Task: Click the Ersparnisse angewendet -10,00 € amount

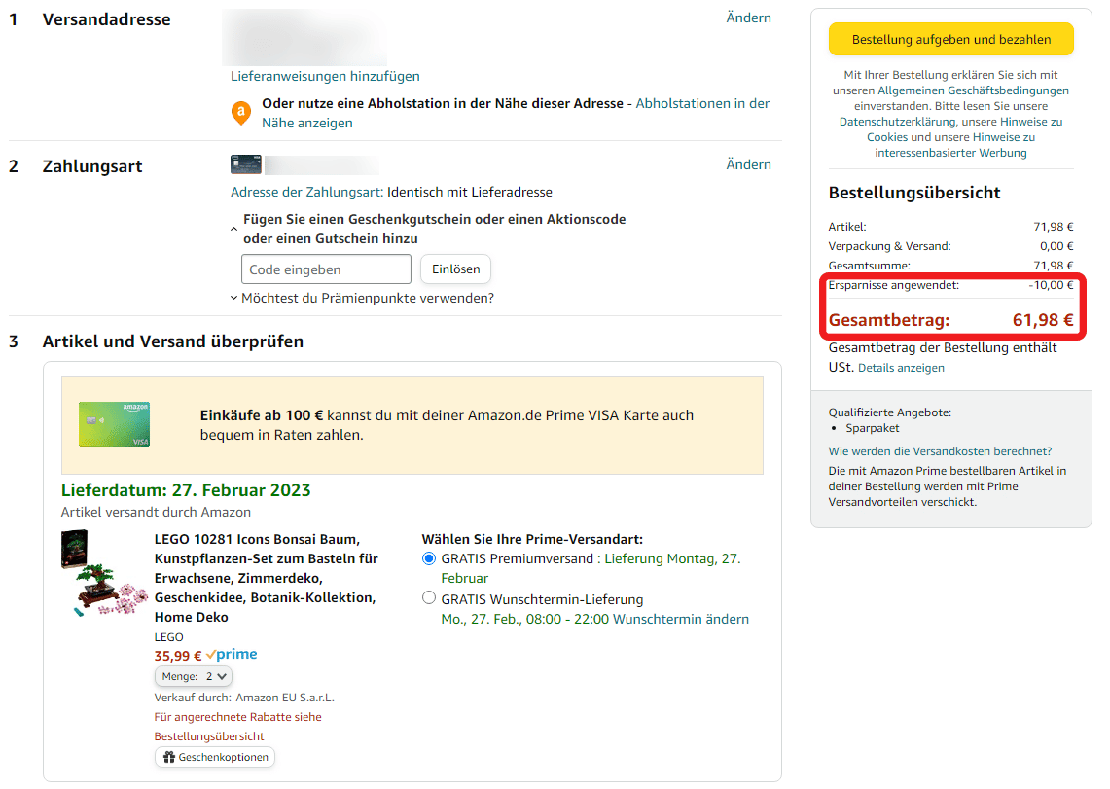Action: (1051, 285)
